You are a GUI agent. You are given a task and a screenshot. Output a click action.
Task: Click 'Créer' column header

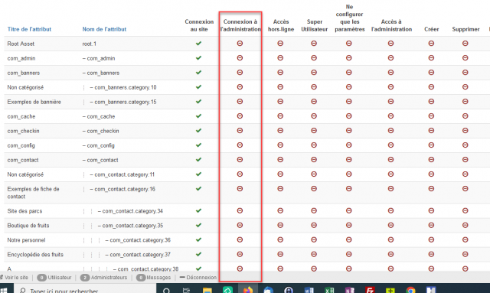pos(431,29)
